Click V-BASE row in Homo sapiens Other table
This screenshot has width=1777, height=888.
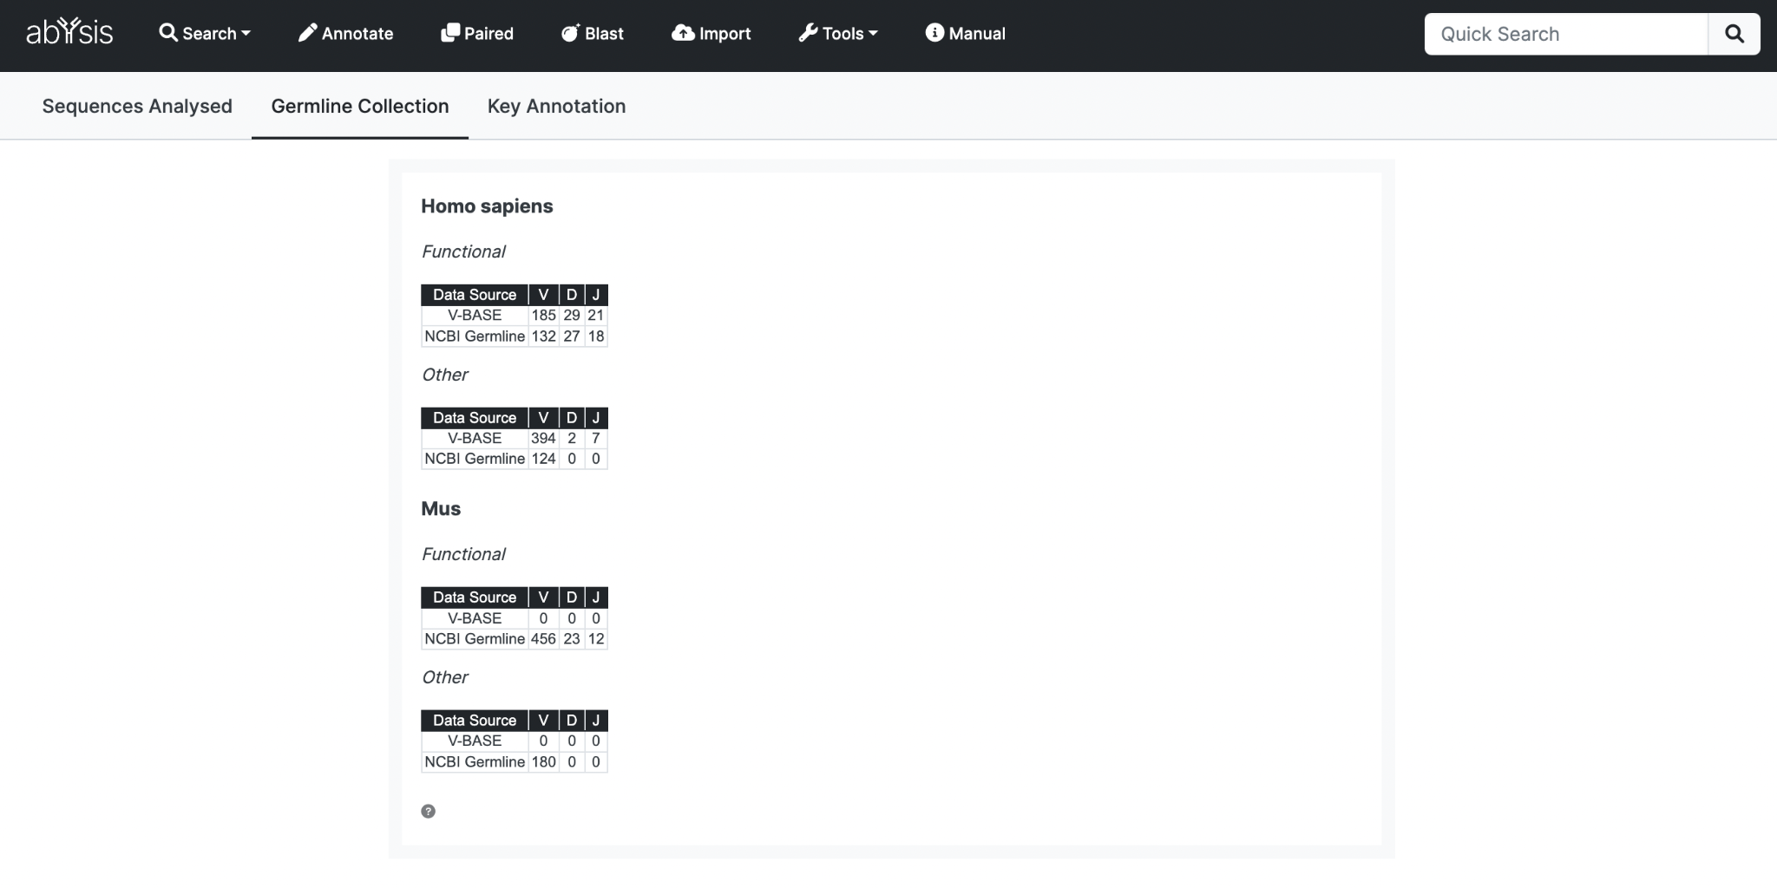[515, 439]
